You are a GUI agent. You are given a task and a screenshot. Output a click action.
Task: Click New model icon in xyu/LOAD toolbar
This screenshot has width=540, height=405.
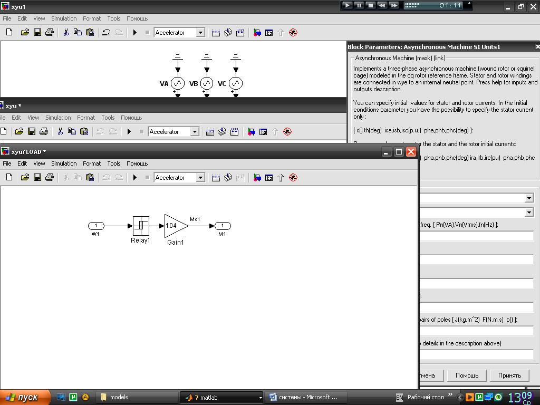pyautogui.click(x=9, y=177)
